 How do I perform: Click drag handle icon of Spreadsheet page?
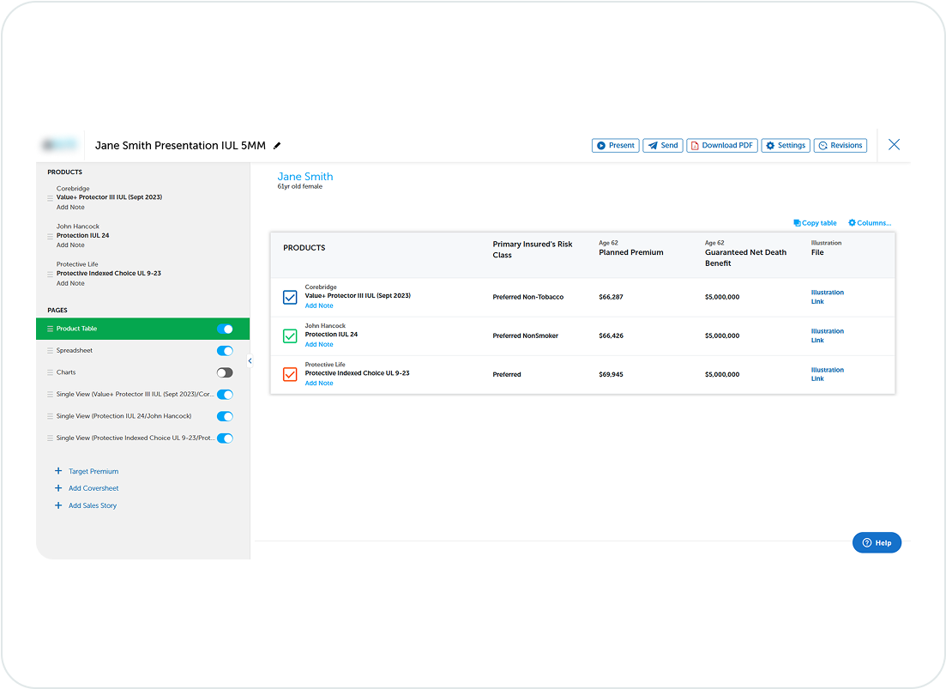[50, 351]
